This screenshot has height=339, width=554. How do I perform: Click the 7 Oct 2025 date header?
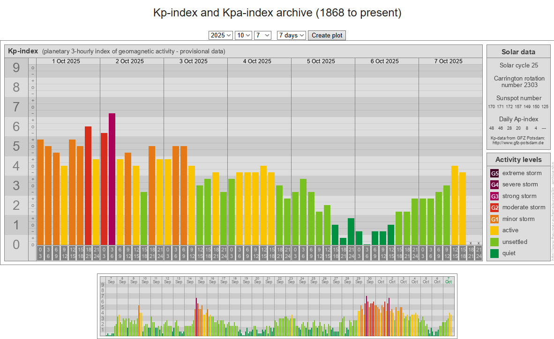pos(448,61)
